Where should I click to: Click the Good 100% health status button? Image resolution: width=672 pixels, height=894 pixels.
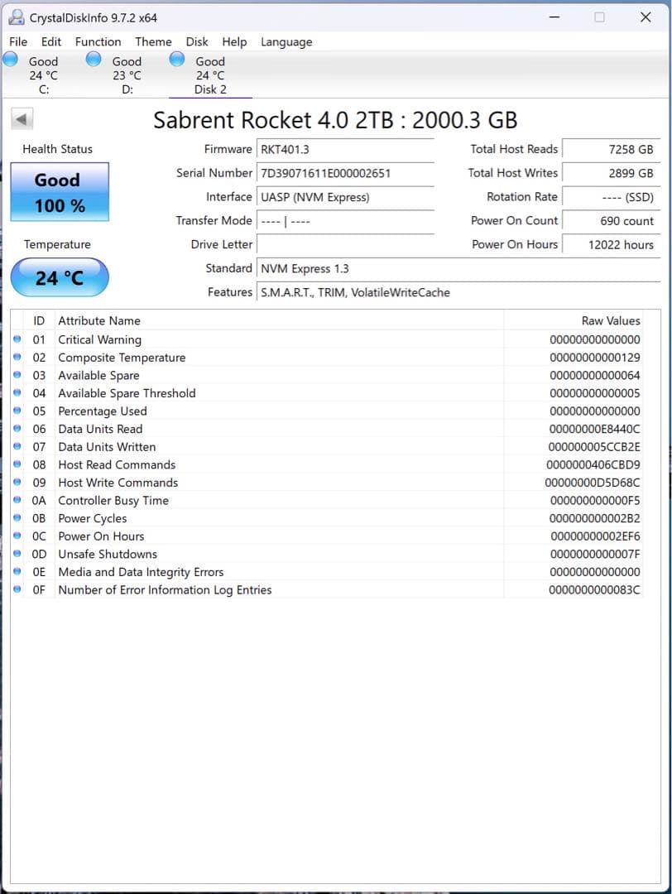(59, 191)
